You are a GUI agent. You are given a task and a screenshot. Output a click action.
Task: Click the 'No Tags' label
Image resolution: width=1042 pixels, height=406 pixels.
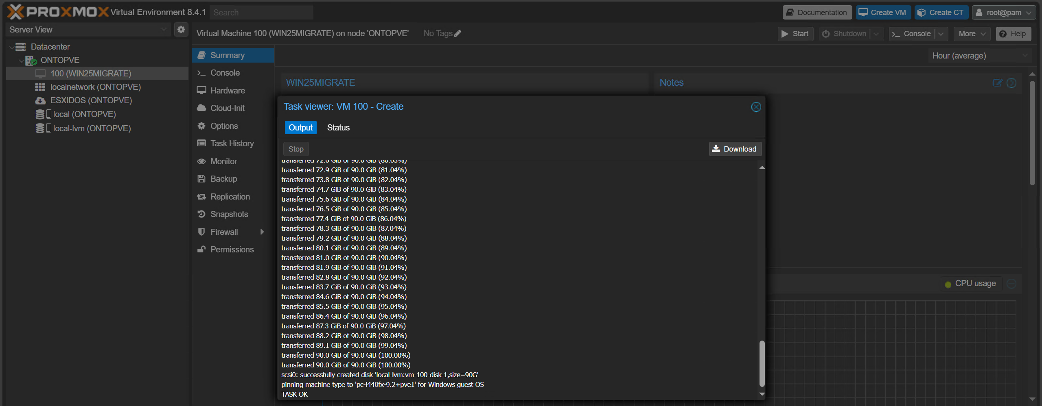coord(438,33)
